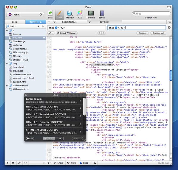178x170 pixels.
Task: Open the Clips dropdown in status bar
Action: click(x=85, y=163)
